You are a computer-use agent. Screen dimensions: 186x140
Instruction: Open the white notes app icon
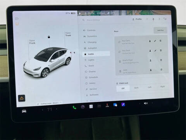91,107
